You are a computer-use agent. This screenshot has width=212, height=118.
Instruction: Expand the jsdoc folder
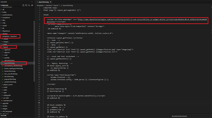tap(5, 44)
